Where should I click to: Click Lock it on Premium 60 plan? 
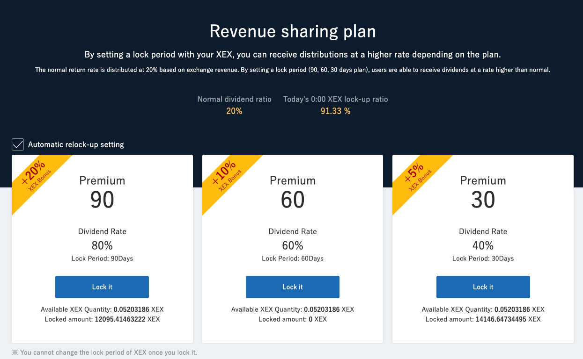(x=293, y=287)
